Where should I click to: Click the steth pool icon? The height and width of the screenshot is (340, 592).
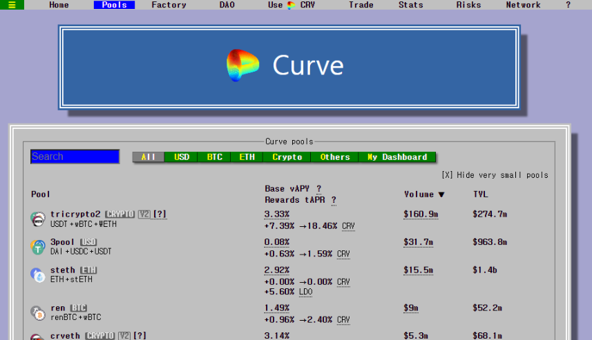tap(38, 275)
